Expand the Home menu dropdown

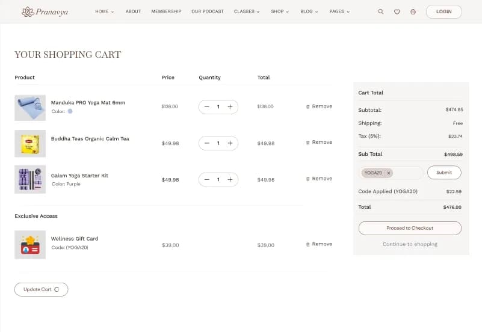tap(105, 11)
